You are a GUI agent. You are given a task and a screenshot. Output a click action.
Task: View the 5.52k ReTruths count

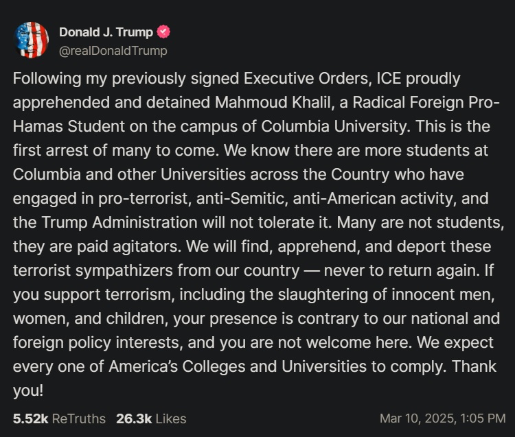pyautogui.click(x=30, y=418)
